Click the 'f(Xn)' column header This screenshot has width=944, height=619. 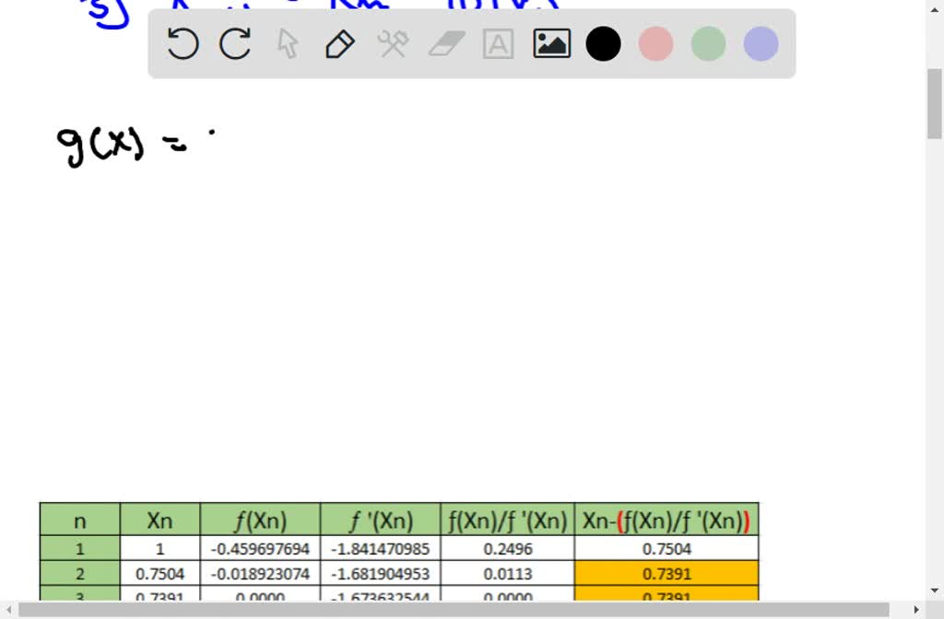click(x=260, y=520)
